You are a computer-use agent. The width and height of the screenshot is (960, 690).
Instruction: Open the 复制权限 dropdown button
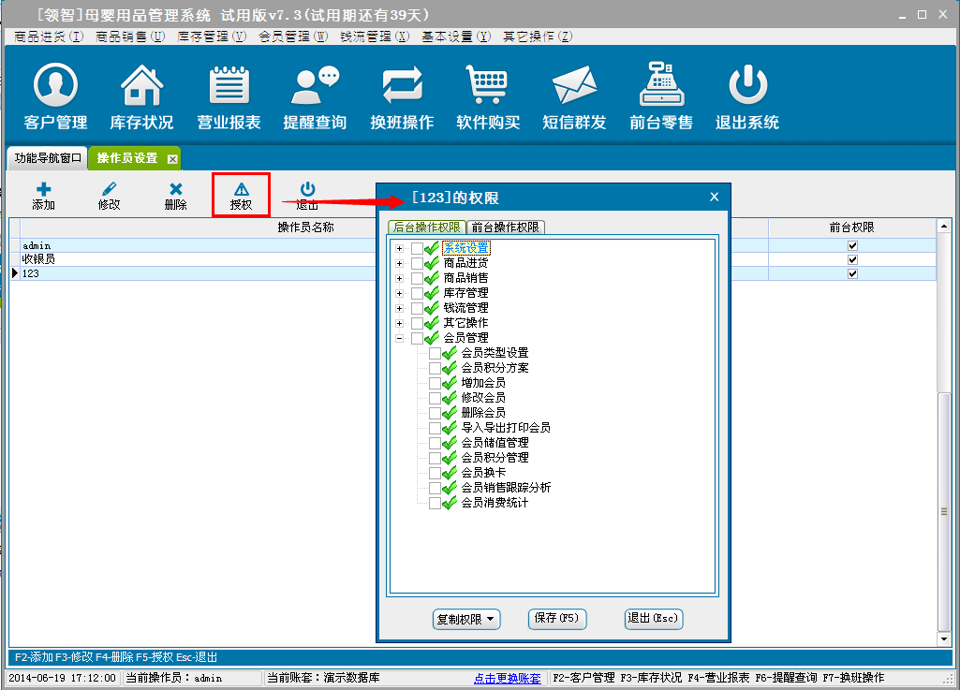pyautogui.click(x=466, y=619)
